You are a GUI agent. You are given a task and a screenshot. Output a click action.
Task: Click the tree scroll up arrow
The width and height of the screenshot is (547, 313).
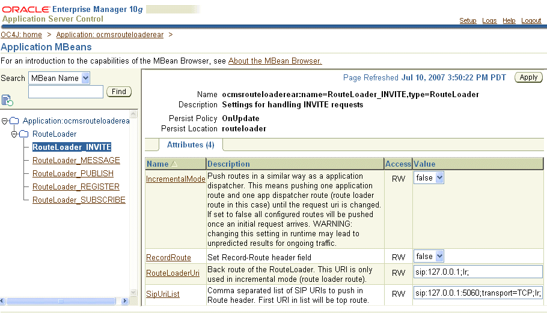coord(133,114)
